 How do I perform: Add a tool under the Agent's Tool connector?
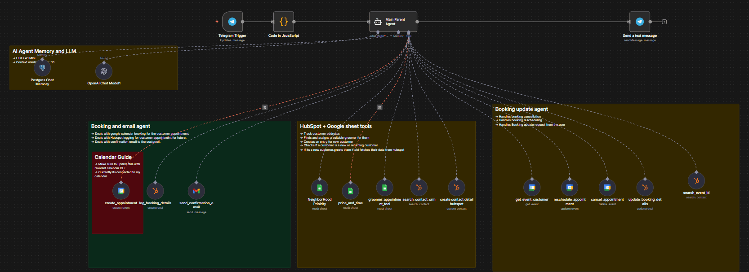point(409,45)
